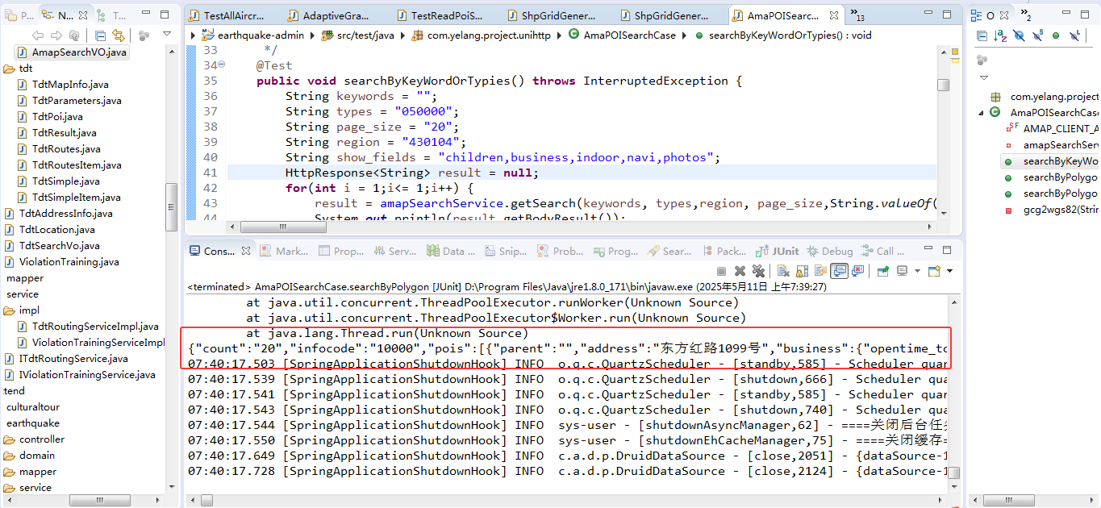
Task: Switch to the Debug view tab
Action: [830, 251]
